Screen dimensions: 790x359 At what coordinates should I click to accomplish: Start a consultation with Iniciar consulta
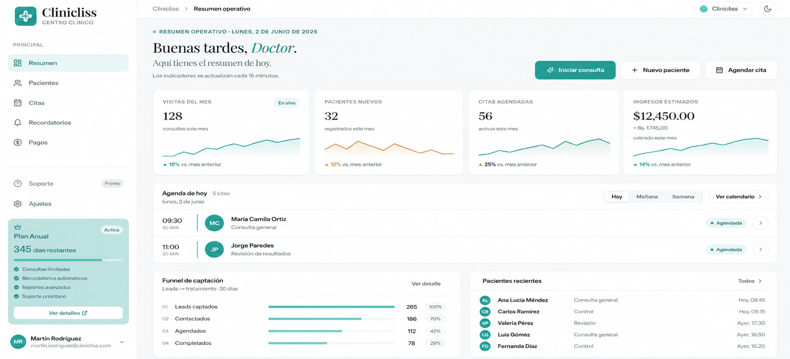click(x=575, y=70)
